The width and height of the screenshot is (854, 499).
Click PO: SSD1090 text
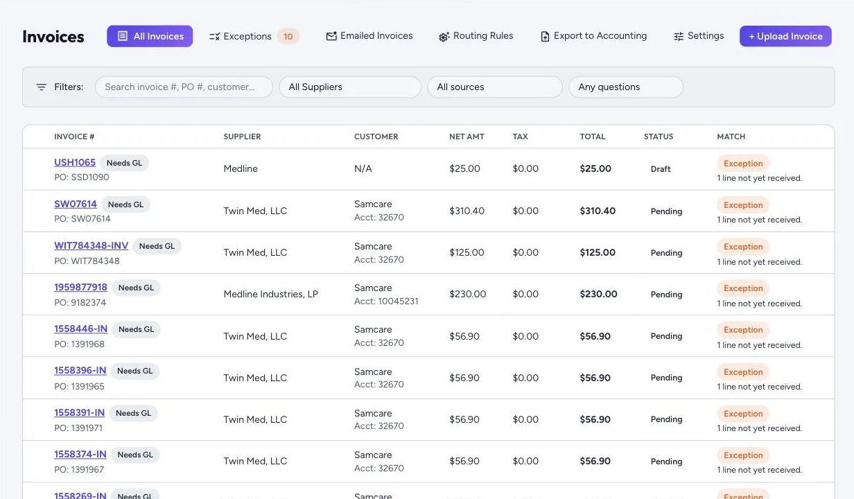coord(82,177)
